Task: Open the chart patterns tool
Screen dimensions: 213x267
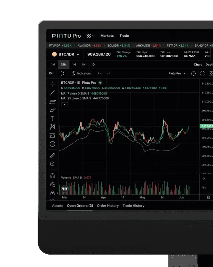Action: [53, 127]
